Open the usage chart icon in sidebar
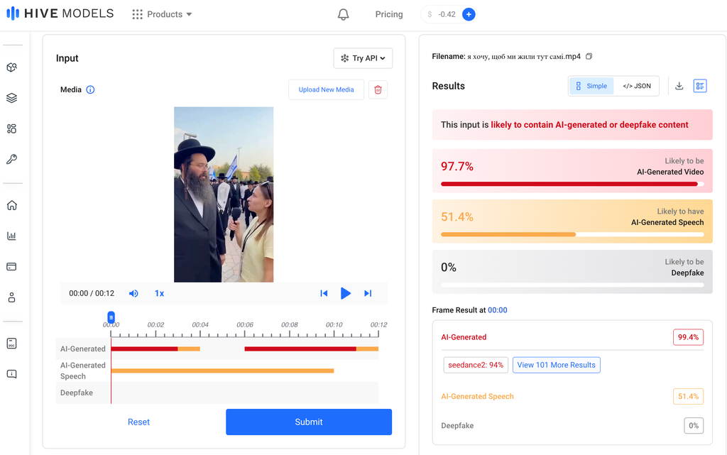727x455 pixels. pyautogui.click(x=11, y=236)
